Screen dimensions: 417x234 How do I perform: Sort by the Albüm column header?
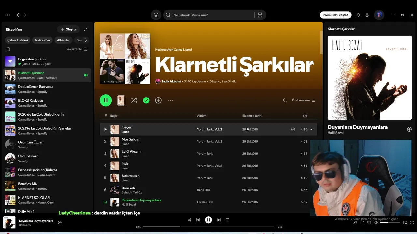pyautogui.click(x=202, y=116)
